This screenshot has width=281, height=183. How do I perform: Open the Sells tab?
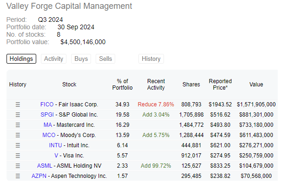coord(105,59)
